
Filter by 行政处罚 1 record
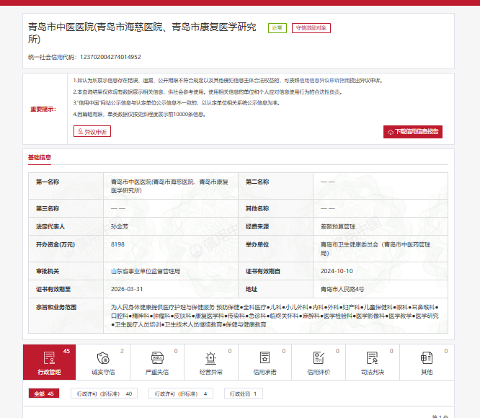click(244, 393)
